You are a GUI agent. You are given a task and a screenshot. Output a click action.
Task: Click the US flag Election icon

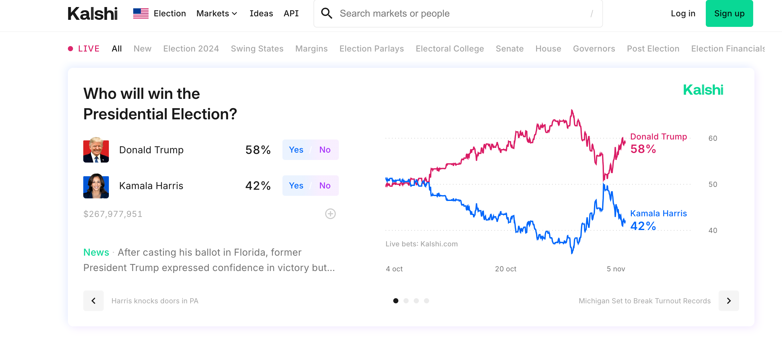141,13
